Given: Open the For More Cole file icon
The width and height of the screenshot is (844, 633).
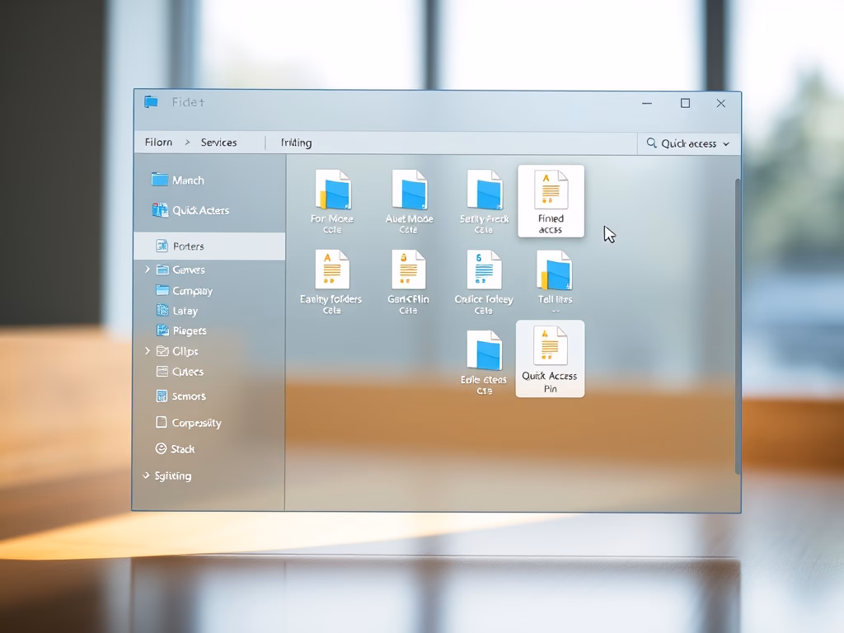Looking at the screenshot, I should (x=333, y=190).
